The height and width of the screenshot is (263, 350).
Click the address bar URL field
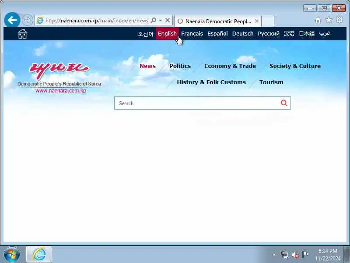97,21
